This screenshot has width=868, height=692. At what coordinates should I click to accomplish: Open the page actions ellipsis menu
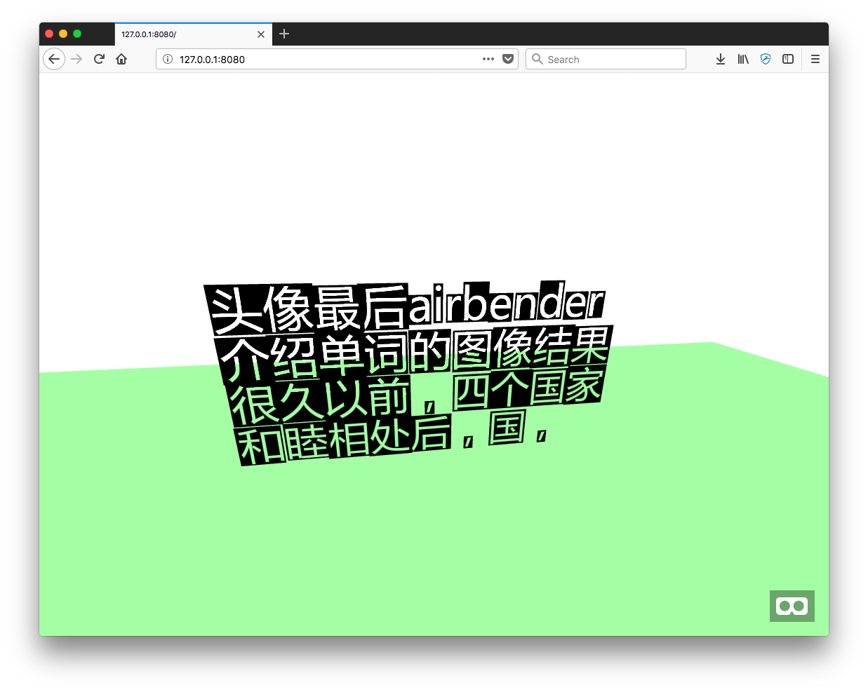488,59
